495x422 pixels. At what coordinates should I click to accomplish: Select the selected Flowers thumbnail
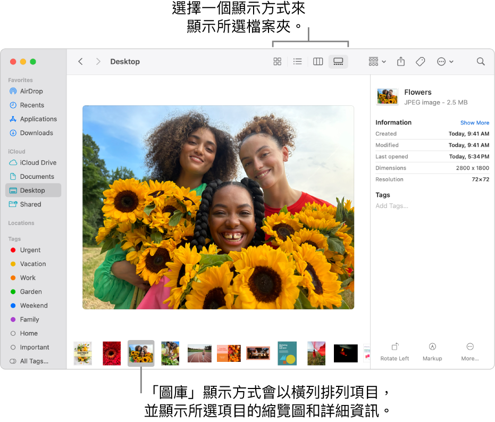[x=141, y=353]
